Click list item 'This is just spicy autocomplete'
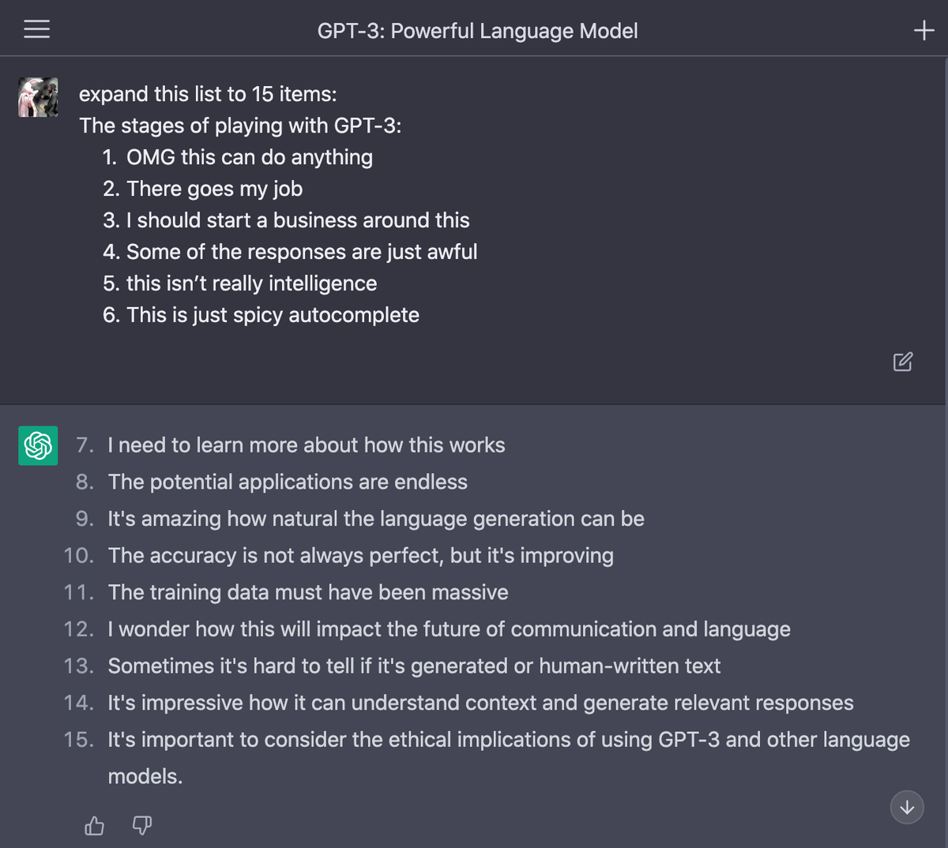The width and height of the screenshot is (948, 848). click(273, 315)
